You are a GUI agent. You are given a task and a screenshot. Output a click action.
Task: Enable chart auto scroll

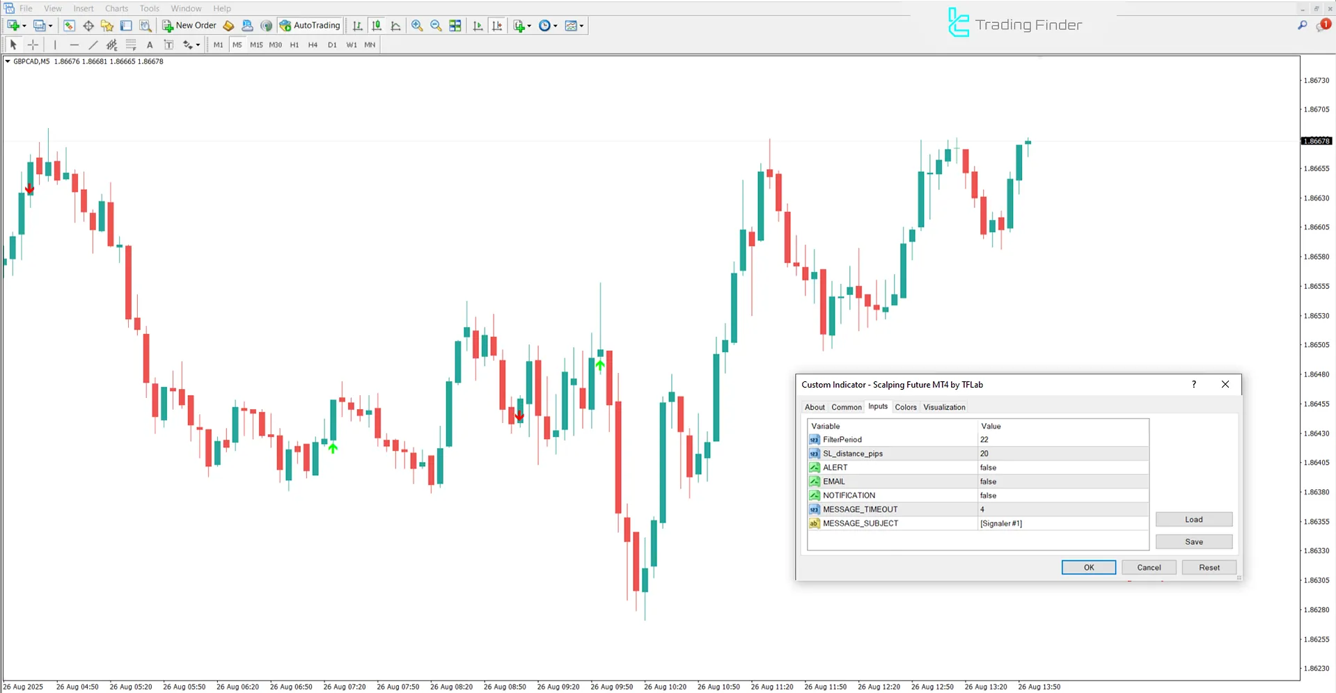(x=478, y=26)
